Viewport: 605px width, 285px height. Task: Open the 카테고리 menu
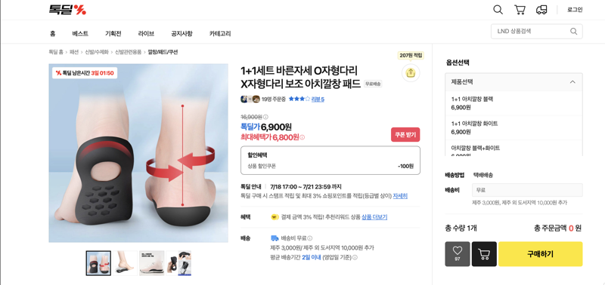point(220,33)
